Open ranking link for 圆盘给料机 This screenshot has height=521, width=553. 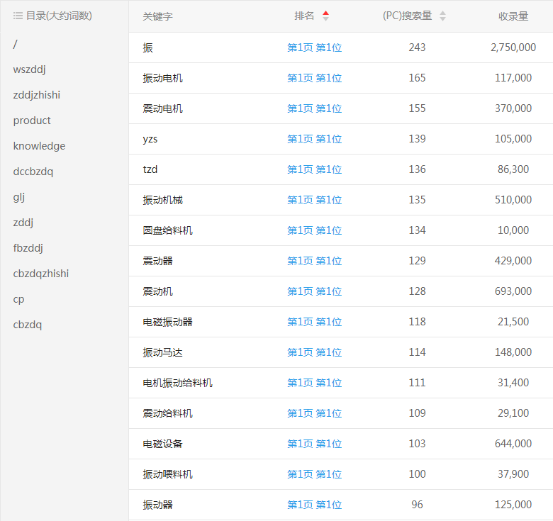[x=314, y=230]
